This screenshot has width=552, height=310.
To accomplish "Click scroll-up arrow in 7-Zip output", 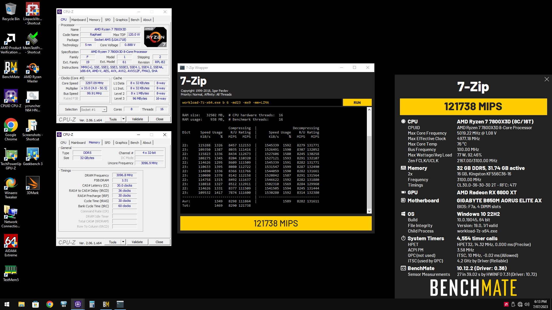I will point(369,110).
